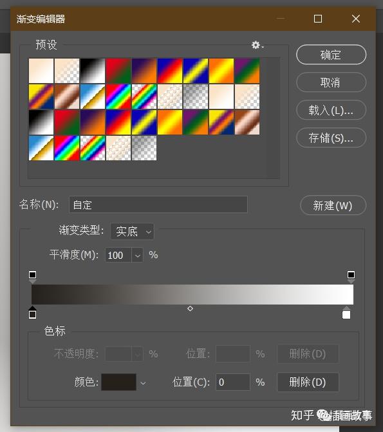Viewport: 383px width, 432px height.
Task: Choose violet-to-orange preset in top row
Action: point(144,71)
